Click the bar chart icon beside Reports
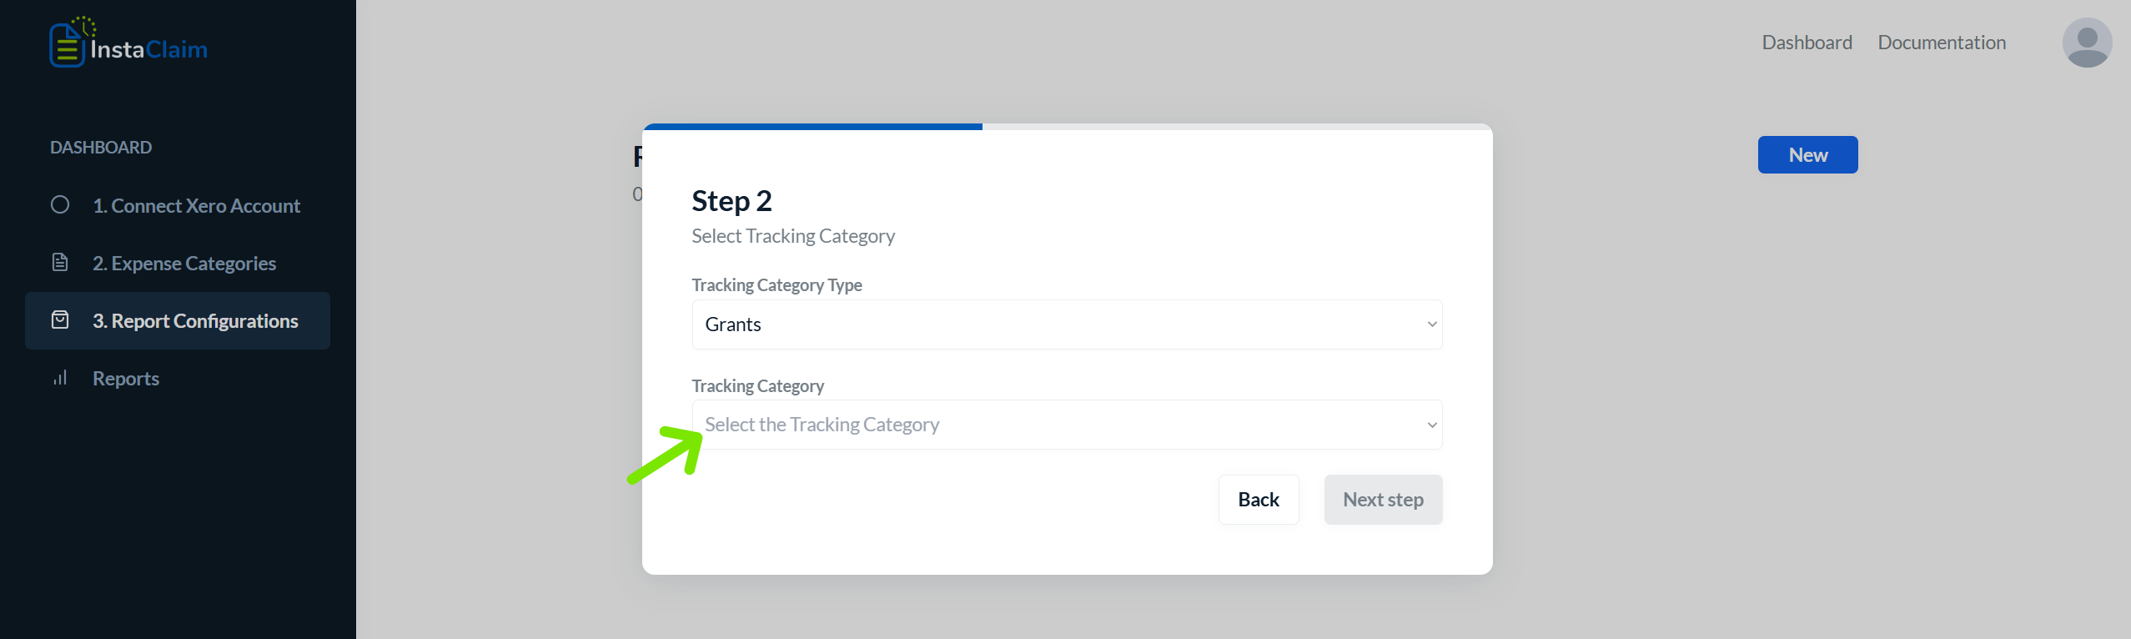The image size is (2131, 639). 60,377
